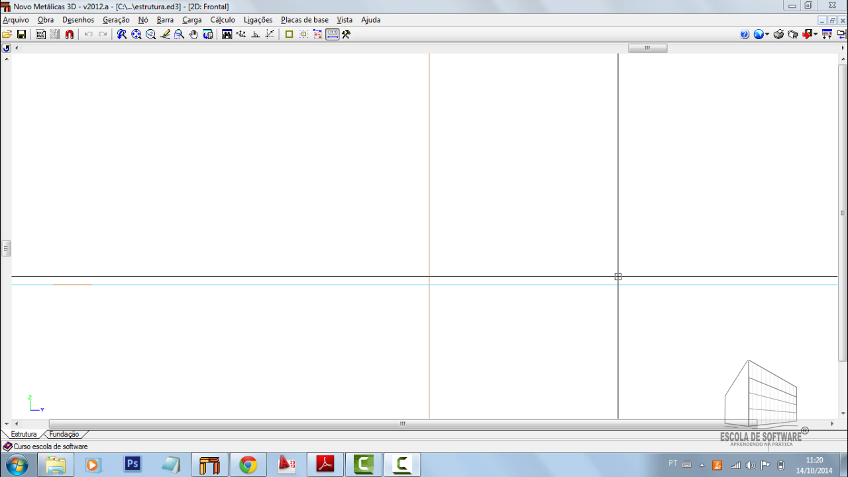This screenshot has height=477, width=848.
Task: Open the dropdown beside the red export arrow
Action: [x=815, y=34]
